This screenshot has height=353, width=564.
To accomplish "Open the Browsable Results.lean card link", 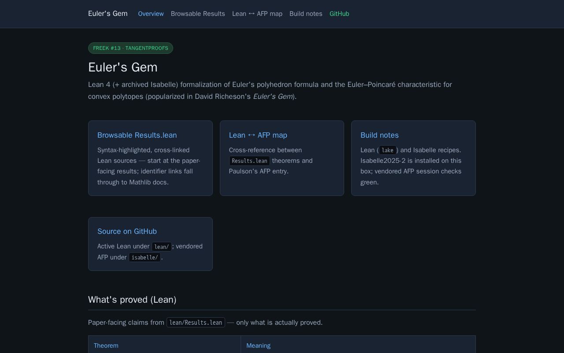I will click(x=137, y=135).
